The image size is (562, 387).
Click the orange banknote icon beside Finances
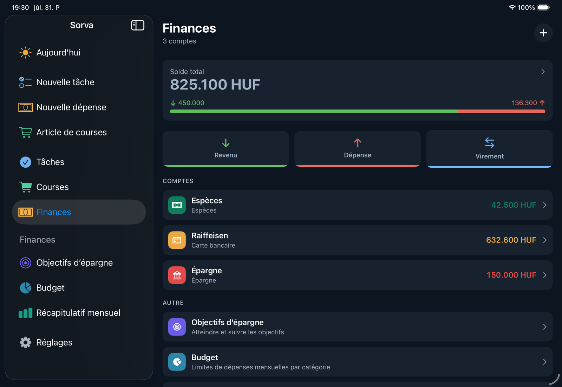pyautogui.click(x=25, y=212)
